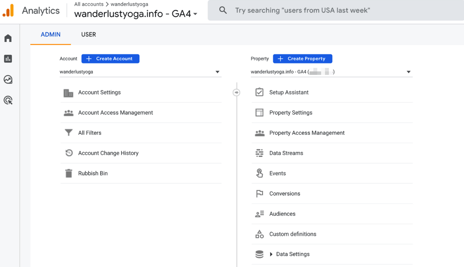The width and height of the screenshot is (464, 267).
Task: Click the Advertising icon in the sidebar
Action: click(x=8, y=100)
